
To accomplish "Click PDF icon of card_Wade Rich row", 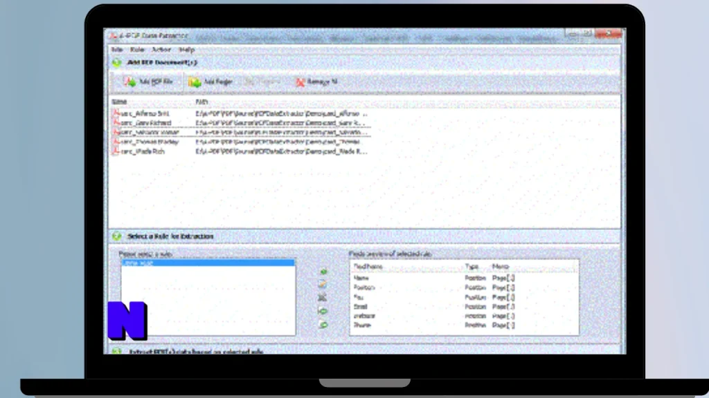I will [x=116, y=151].
